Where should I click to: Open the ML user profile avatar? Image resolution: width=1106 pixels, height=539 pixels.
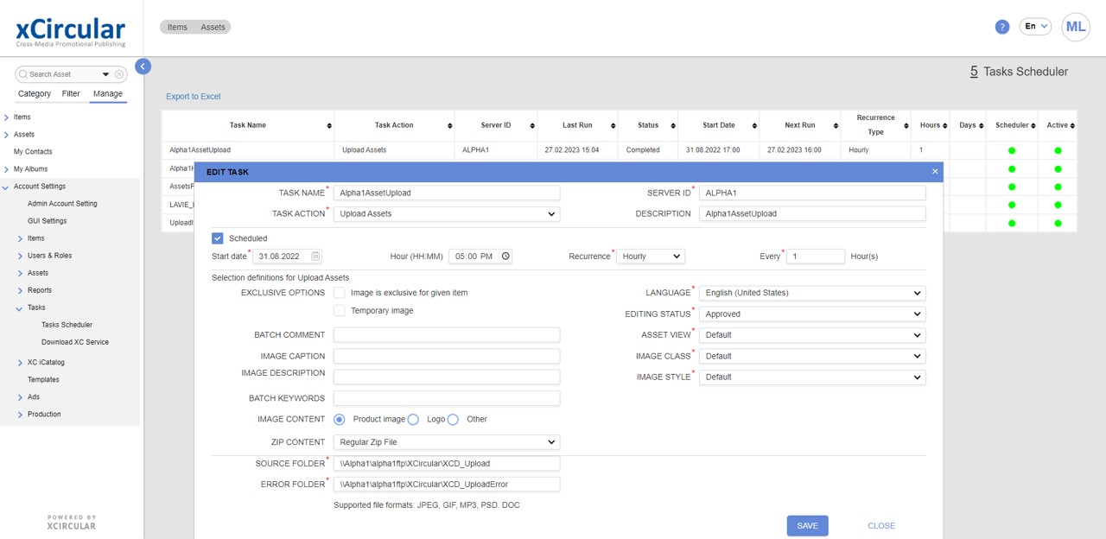[x=1076, y=27]
